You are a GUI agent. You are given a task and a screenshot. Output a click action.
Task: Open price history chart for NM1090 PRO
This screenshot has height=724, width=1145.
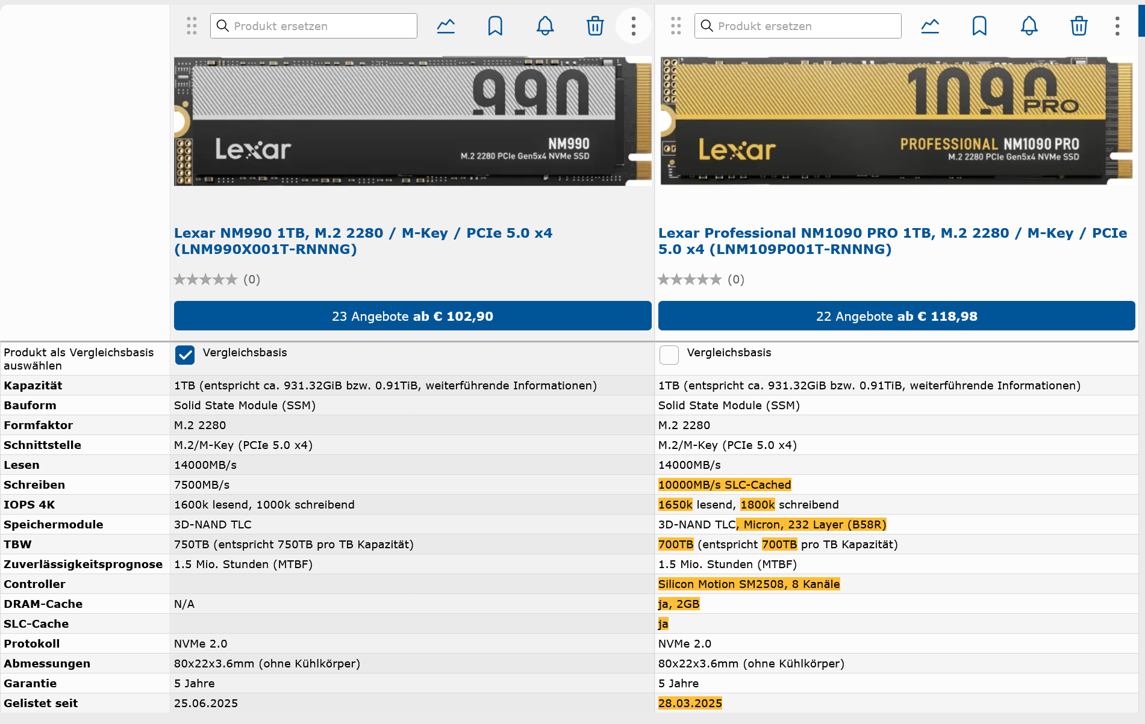930,26
